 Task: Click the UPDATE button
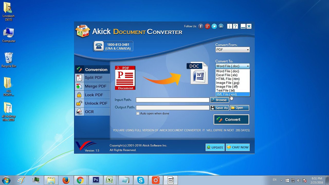(x=215, y=147)
